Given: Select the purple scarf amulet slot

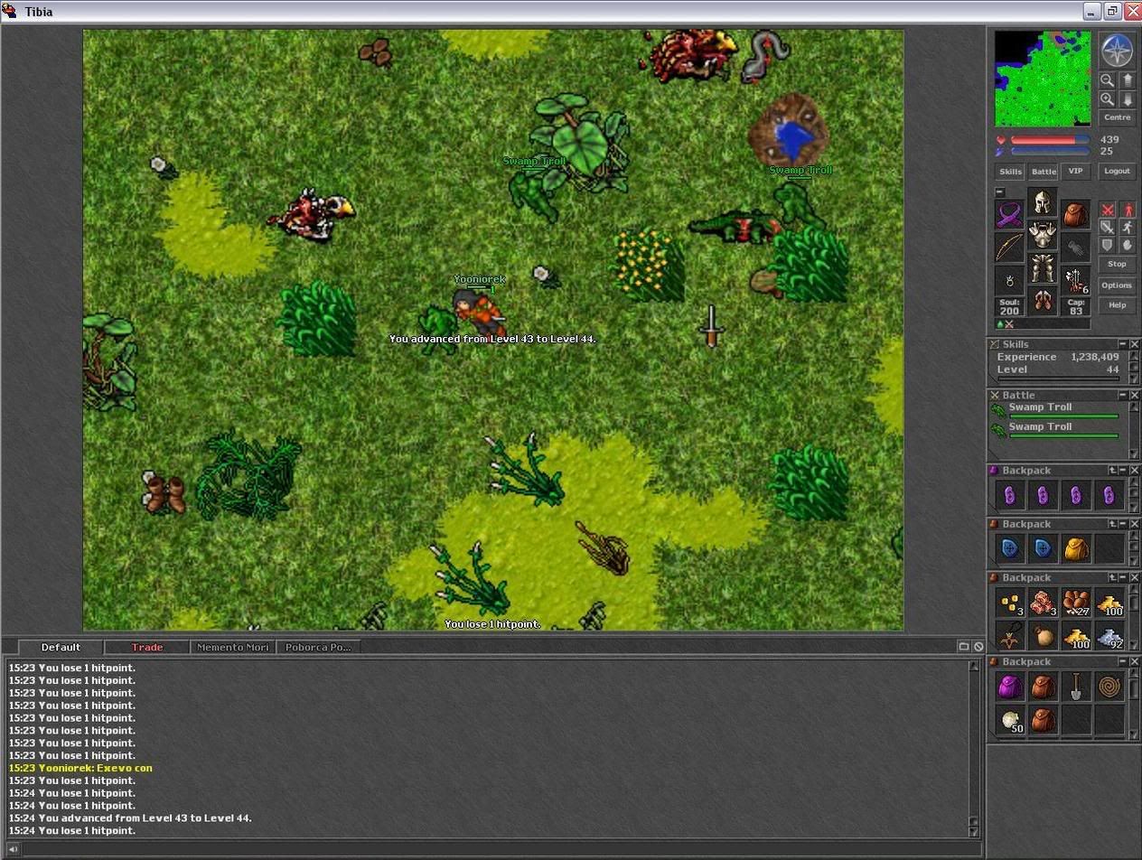Looking at the screenshot, I should coord(1010,215).
